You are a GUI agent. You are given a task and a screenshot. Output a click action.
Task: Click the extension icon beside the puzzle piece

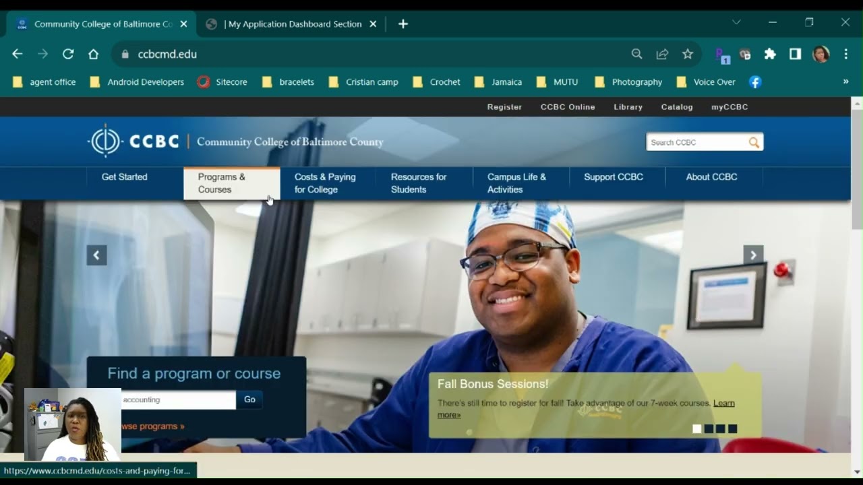(745, 55)
